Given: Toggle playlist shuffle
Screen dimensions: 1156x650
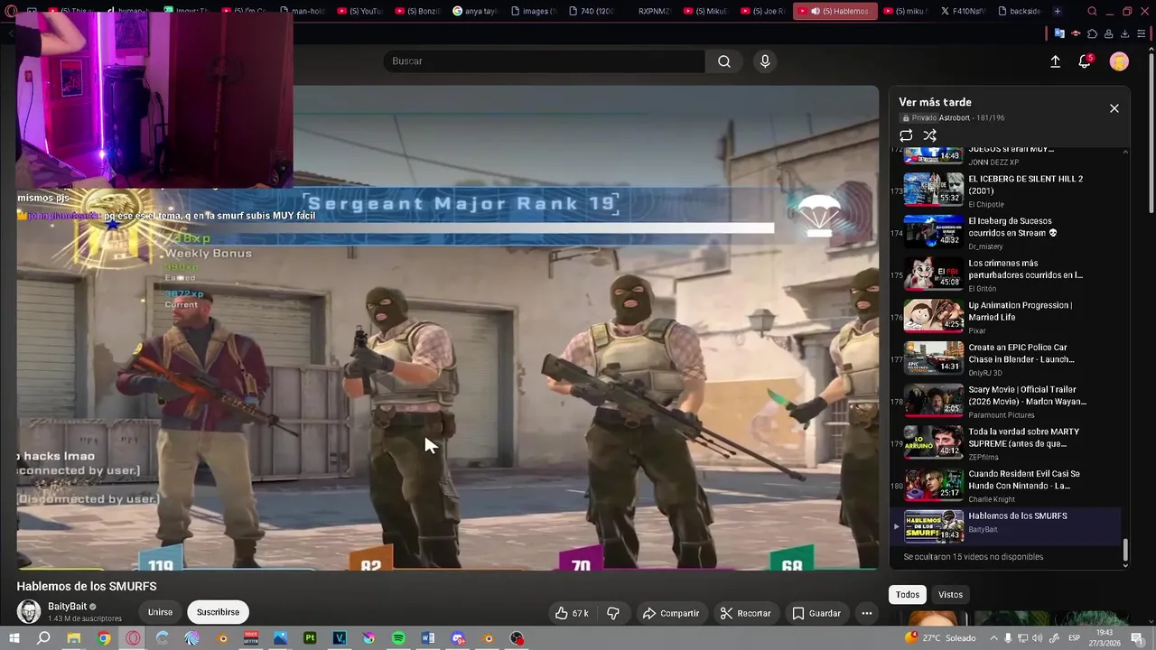Looking at the screenshot, I should point(929,135).
